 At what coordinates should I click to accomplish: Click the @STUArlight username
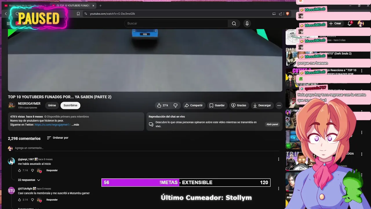pos(25,189)
